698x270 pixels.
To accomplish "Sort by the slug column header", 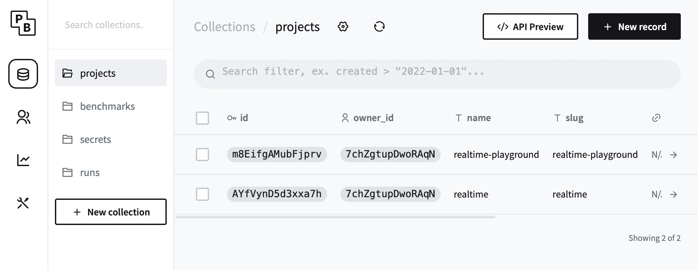I will 569,118.
